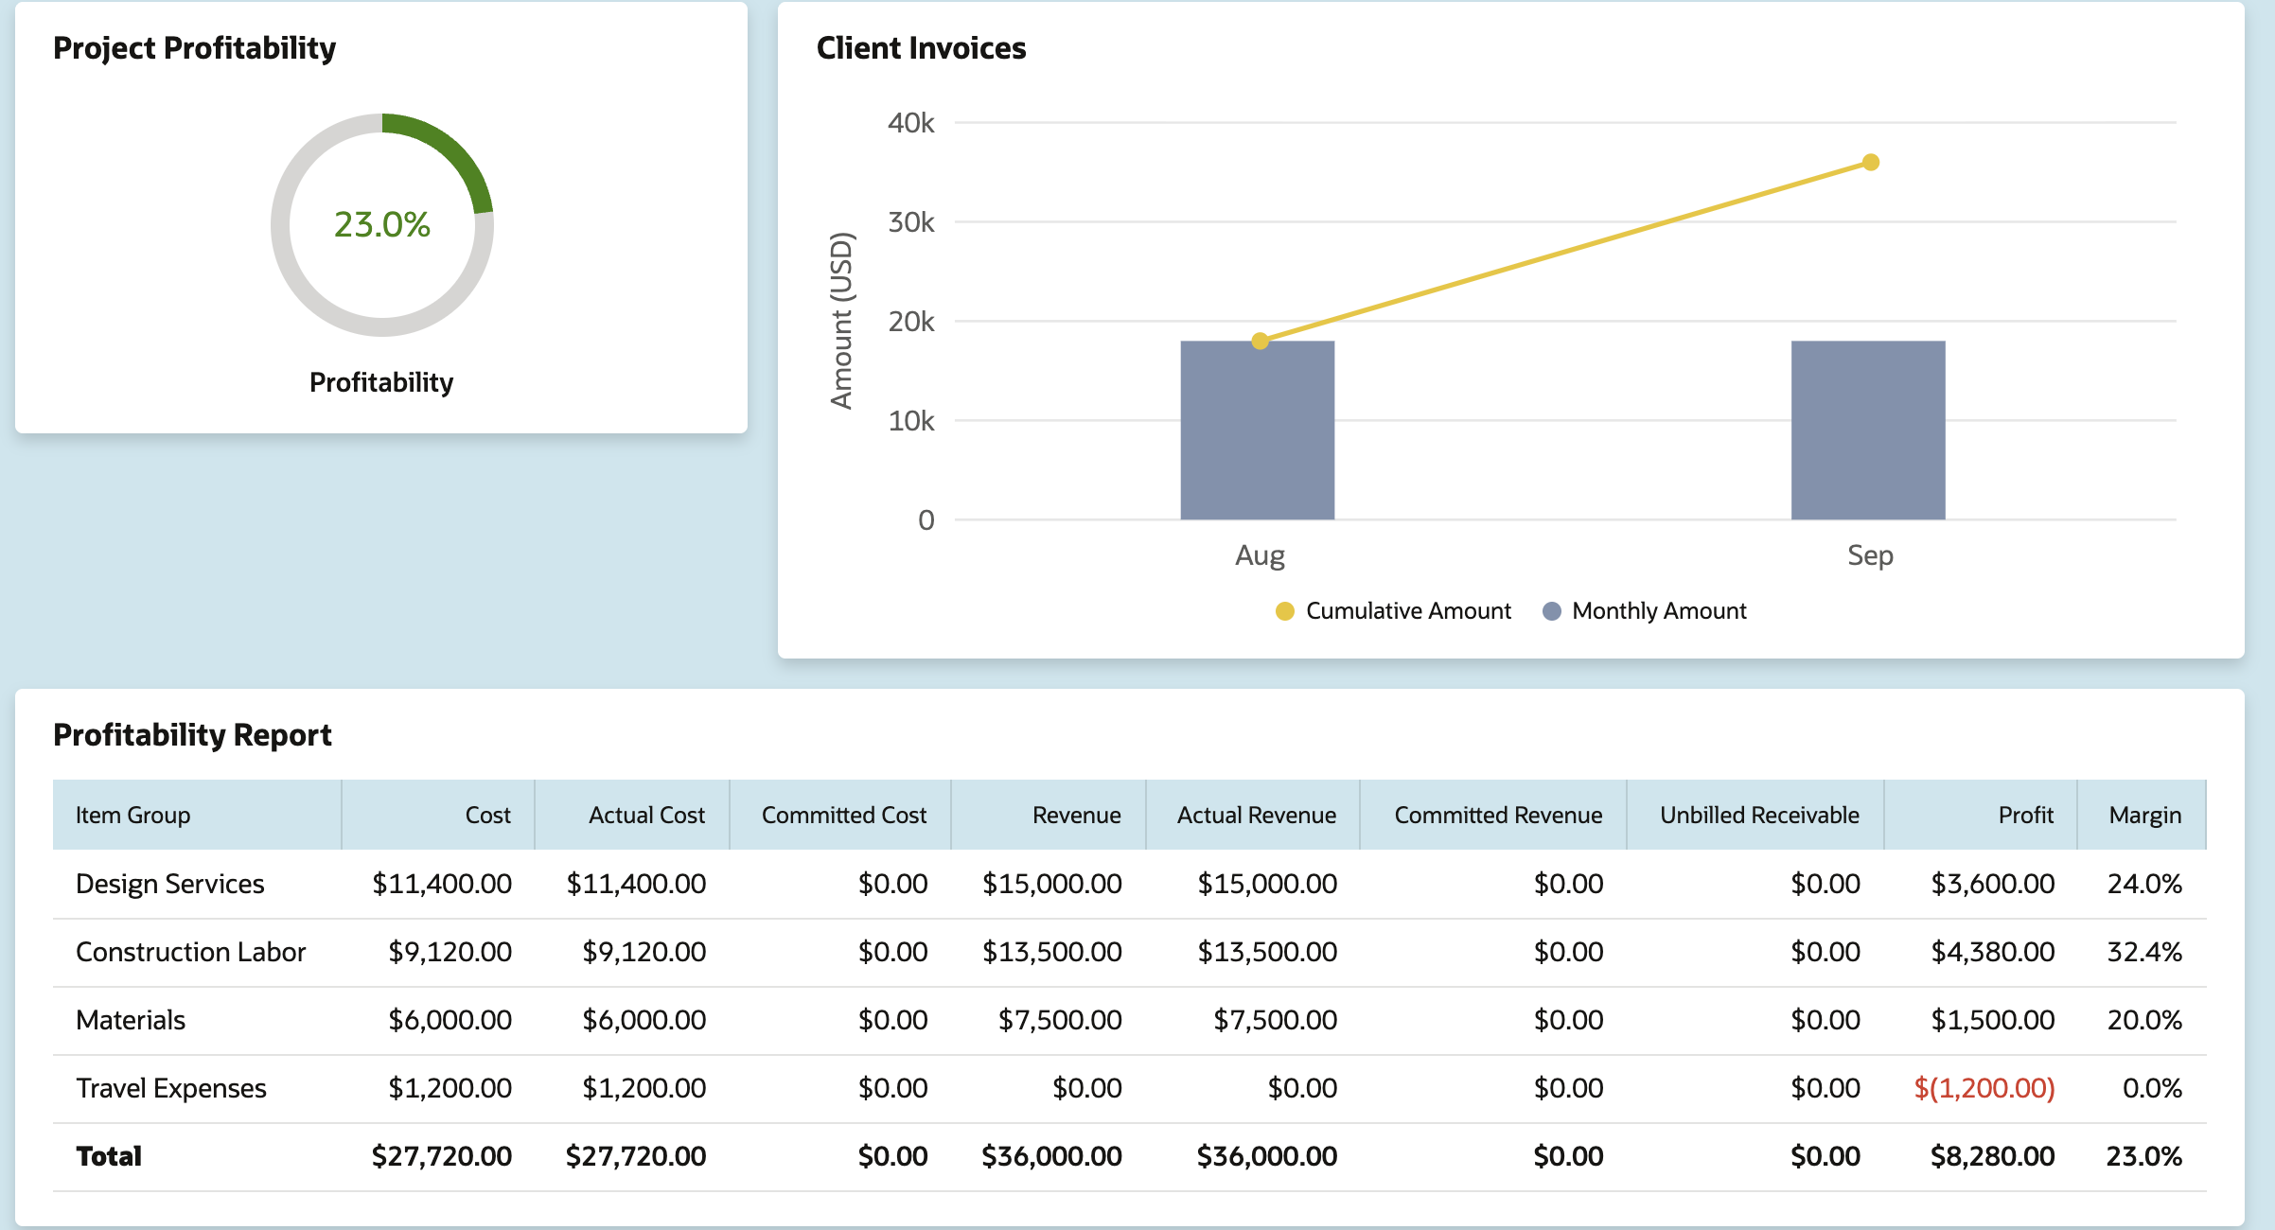Click the Aug monthly amount bar
Viewport: 2275px width, 1230px height.
[x=1258, y=430]
